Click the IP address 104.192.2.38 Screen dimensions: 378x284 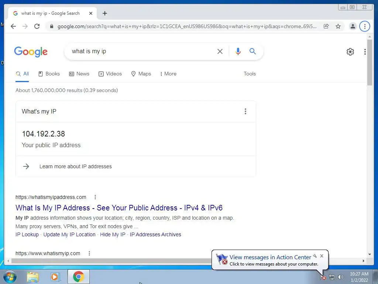(x=44, y=134)
